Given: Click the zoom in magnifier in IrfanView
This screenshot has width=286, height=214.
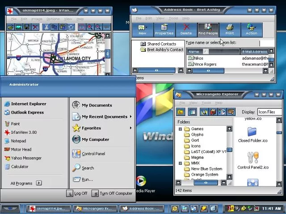Looking at the screenshot, I should [90, 27].
